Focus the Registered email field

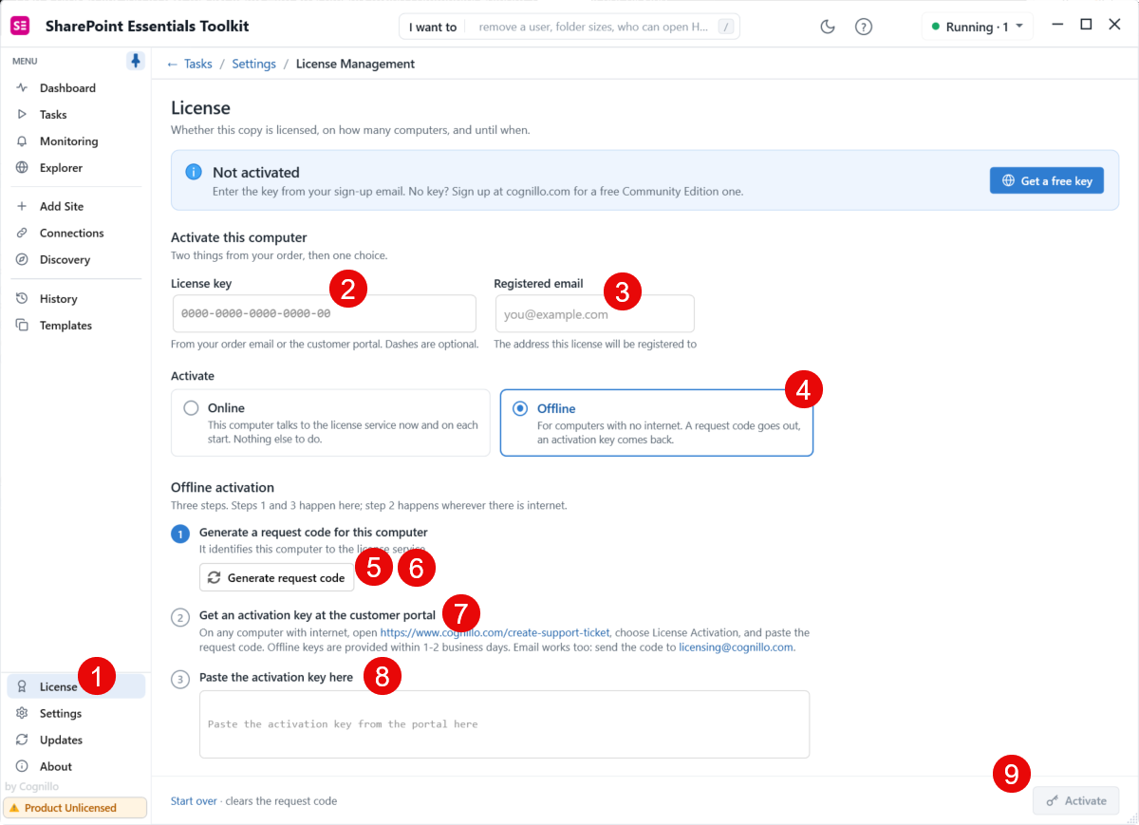point(595,314)
